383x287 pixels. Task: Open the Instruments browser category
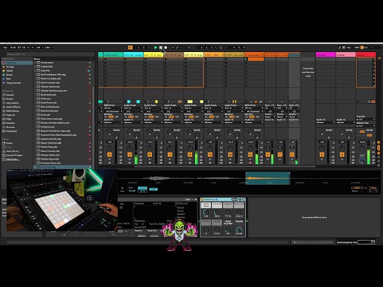click(12, 103)
